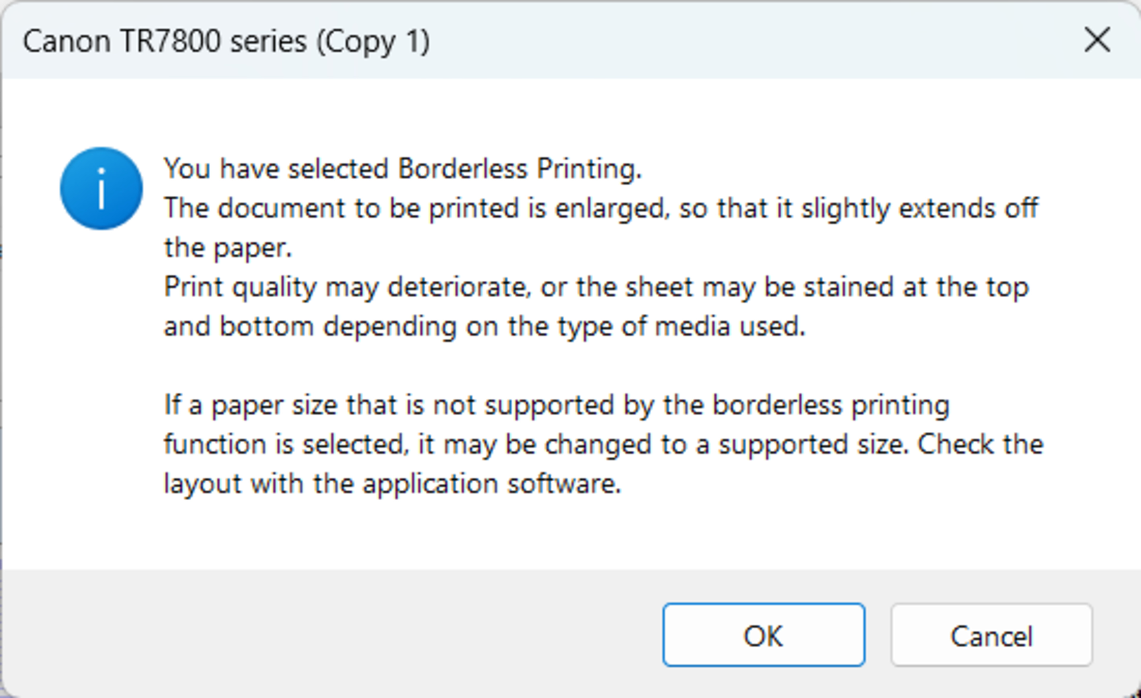Click the short 'the paper.' text line
The height and width of the screenshot is (698, 1141).
tap(228, 248)
